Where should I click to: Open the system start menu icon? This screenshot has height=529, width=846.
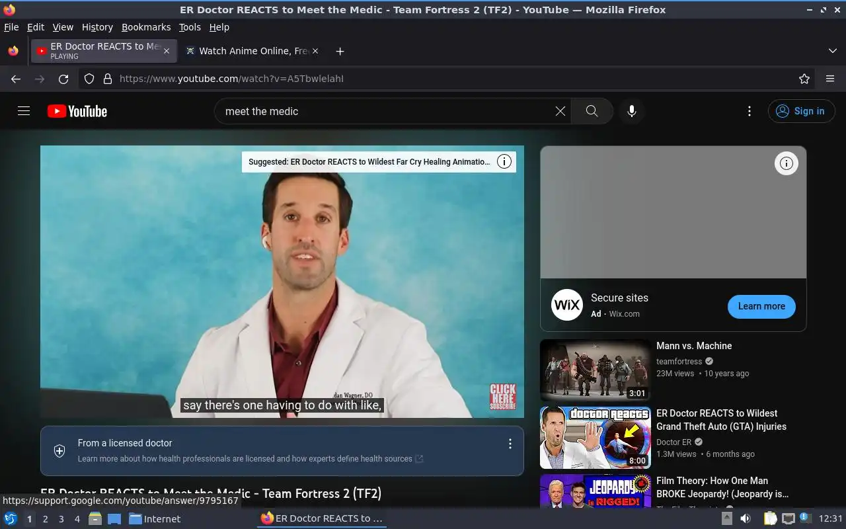click(x=11, y=519)
